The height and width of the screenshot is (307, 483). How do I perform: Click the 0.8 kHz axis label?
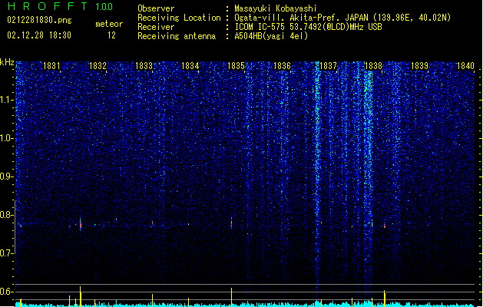(x=7, y=215)
